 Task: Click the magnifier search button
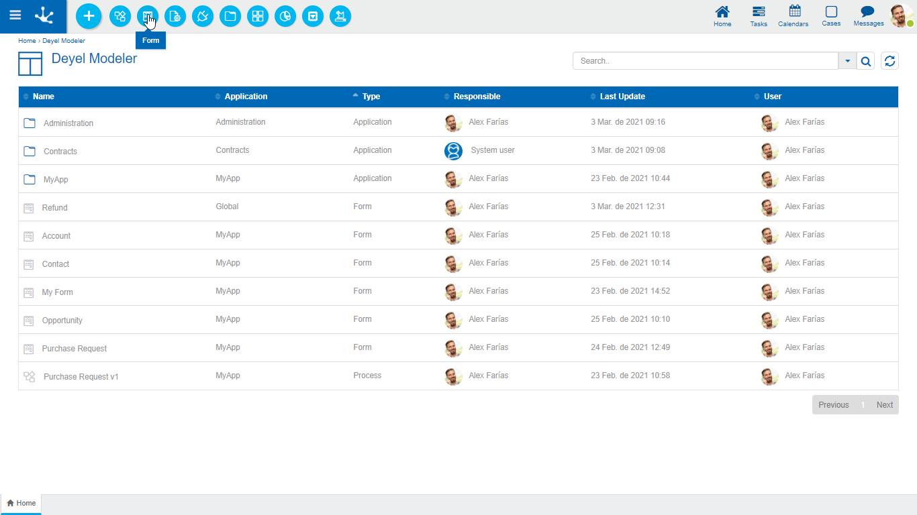point(866,61)
